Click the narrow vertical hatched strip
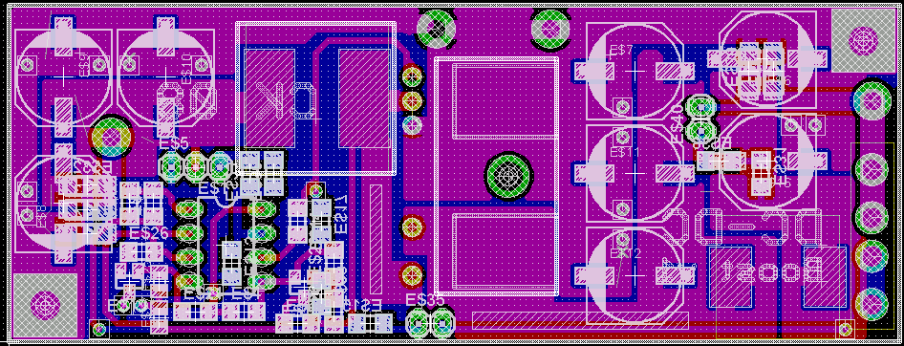This screenshot has width=904, height=346. click(x=376, y=239)
